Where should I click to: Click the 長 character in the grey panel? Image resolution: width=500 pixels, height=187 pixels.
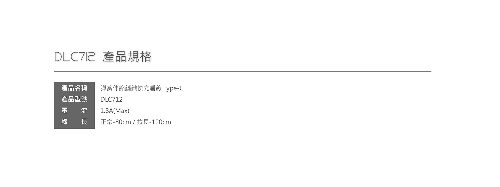click(x=84, y=122)
